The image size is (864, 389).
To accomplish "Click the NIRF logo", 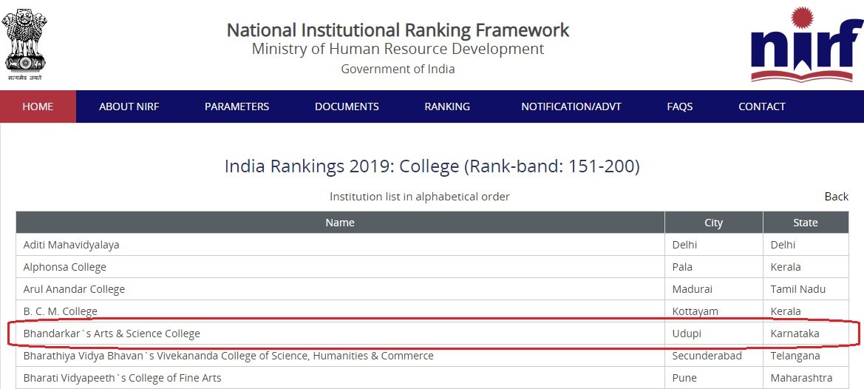I will 806,45.
